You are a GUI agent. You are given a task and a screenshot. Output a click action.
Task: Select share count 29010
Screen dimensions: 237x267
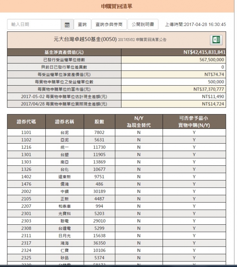click(99, 221)
